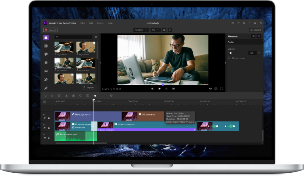Redo the last timeline edit
The image size is (304, 178).
pyautogui.click(x=52, y=96)
